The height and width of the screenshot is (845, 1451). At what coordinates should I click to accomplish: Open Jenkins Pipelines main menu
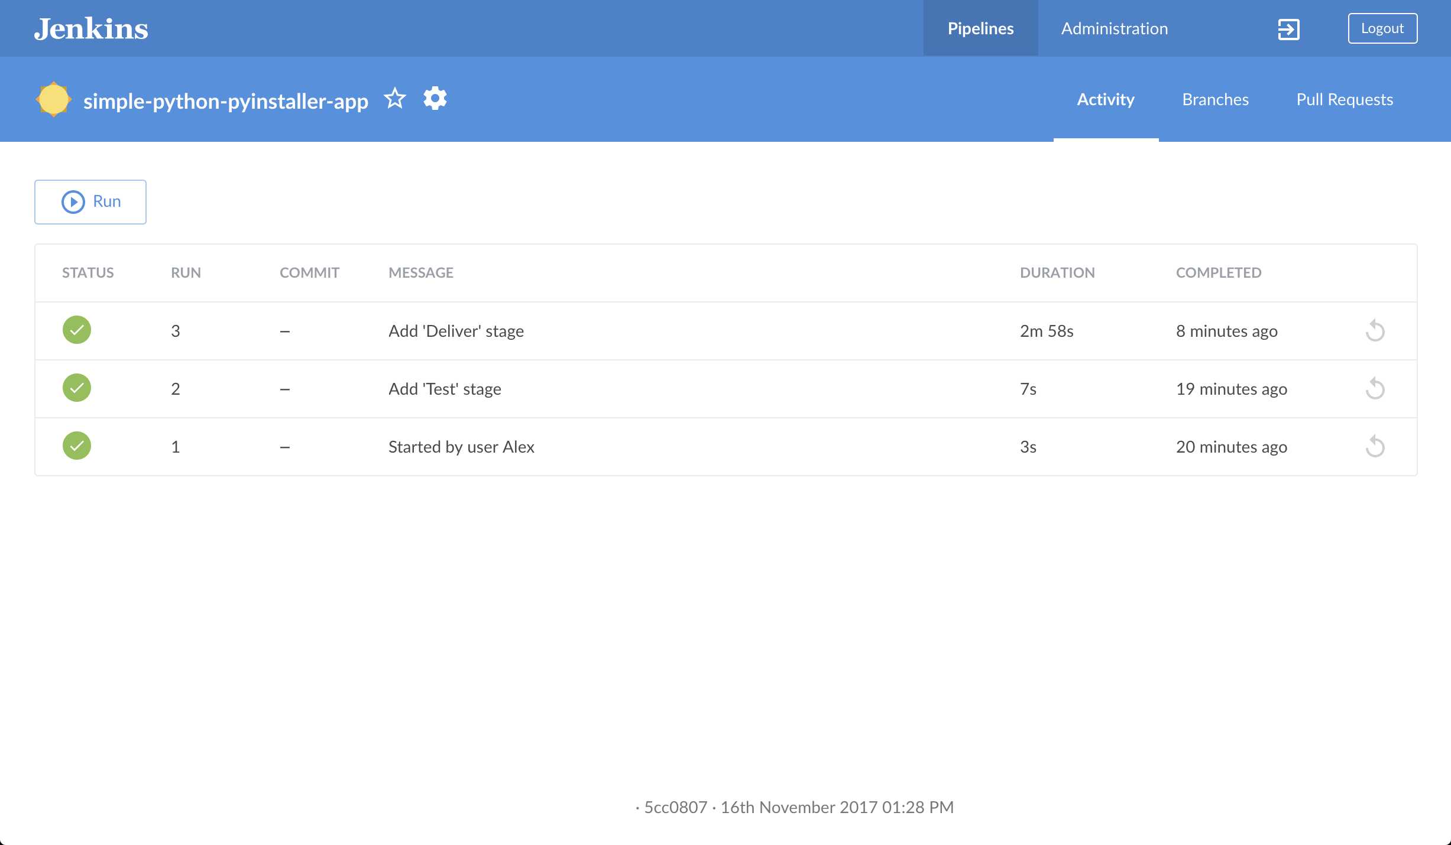pos(980,27)
